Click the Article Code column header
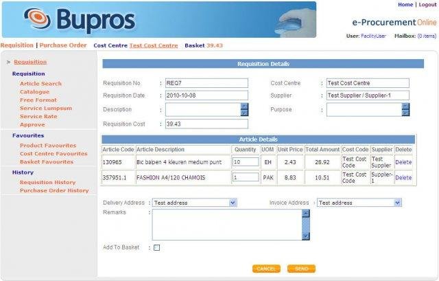The width and height of the screenshot is (439, 281). point(118,150)
